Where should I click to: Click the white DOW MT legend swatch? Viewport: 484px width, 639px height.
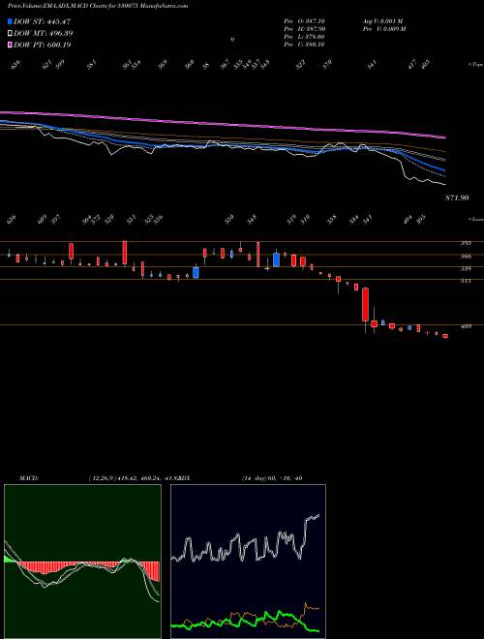tap(10, 33)
